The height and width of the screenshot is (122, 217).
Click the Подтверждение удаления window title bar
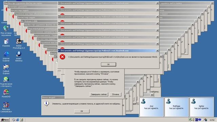tap(42, 28)
